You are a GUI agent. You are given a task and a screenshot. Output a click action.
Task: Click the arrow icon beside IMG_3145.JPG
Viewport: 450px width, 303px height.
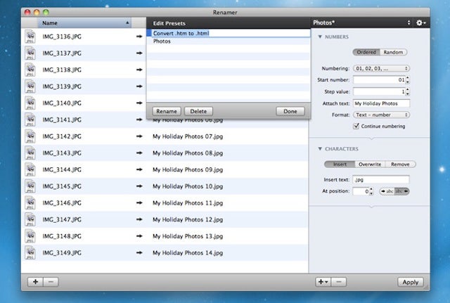(140, 186)
